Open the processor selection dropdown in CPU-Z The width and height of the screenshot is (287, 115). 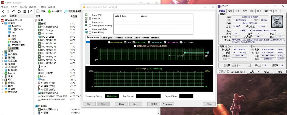(241, 65)
